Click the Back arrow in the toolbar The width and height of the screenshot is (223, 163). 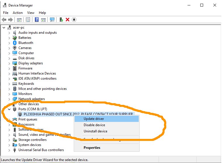pos(4,20)
